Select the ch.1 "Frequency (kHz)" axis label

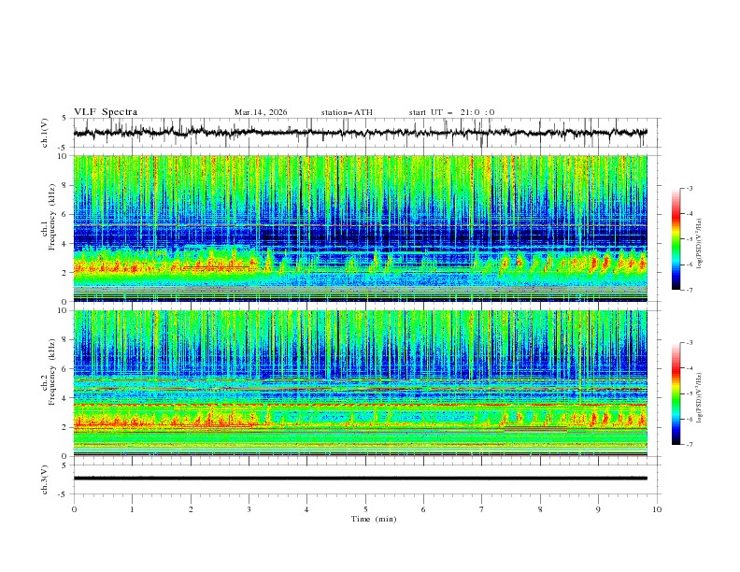pyautogui.click(x=52, y=218)
